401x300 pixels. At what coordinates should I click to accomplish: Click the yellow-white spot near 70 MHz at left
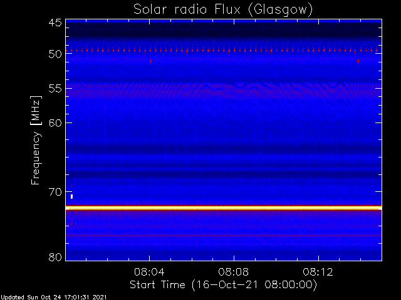72,196
